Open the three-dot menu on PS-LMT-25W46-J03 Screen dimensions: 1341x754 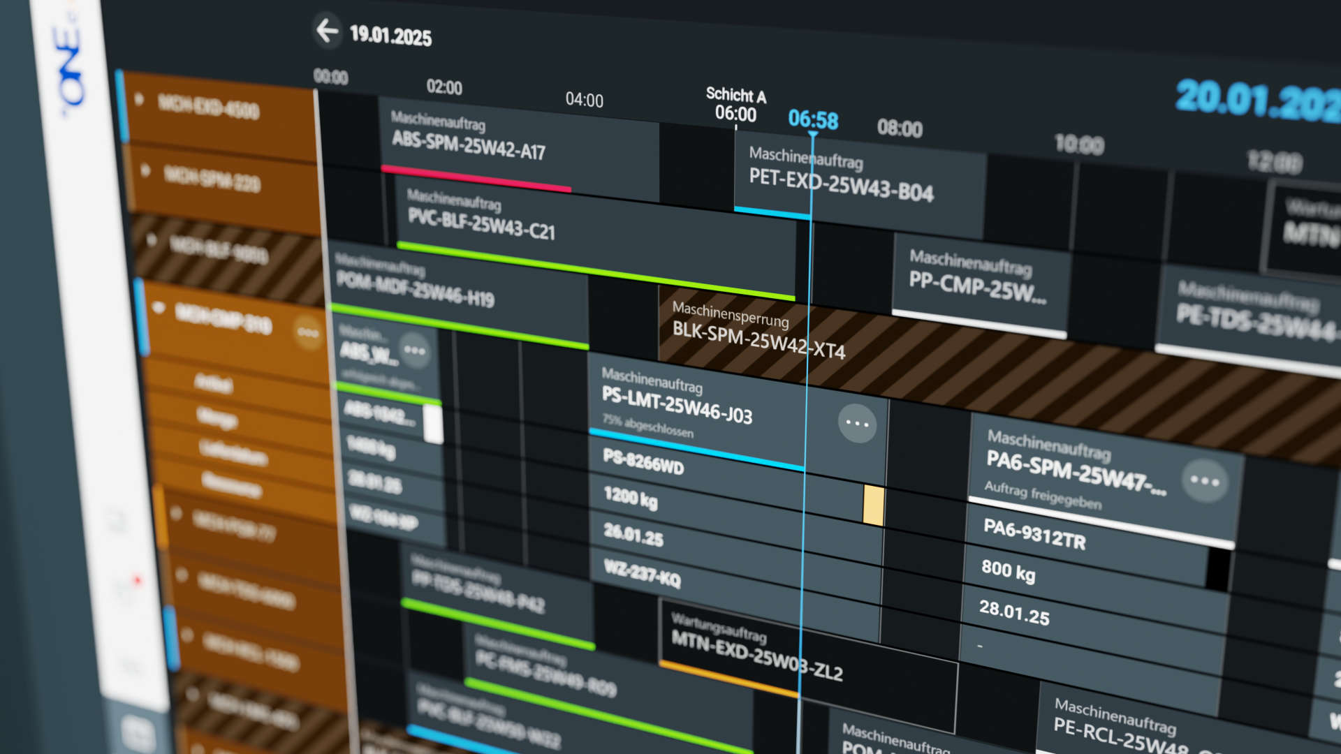point(857,423)
